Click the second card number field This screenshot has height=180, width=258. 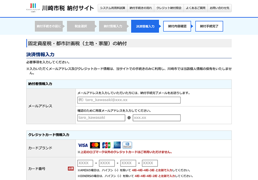pos(107,163)
